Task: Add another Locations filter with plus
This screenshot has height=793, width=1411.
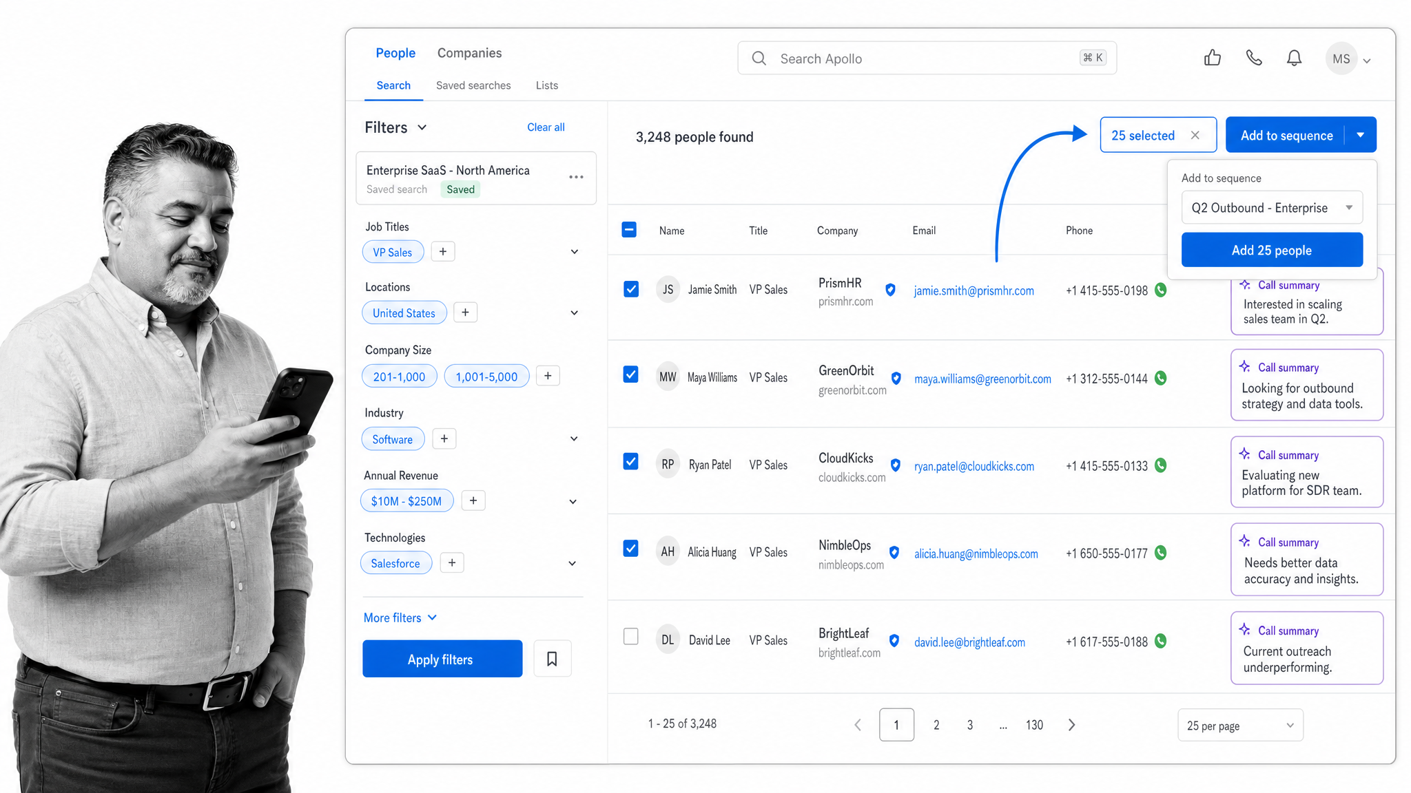Action: (x=466, y=313)
